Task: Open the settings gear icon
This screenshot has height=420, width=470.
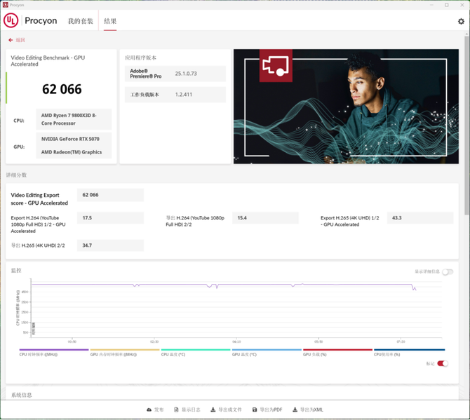Action: (461, 22)
